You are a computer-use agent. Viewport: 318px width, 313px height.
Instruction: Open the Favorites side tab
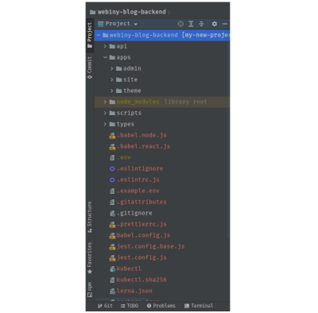pos(90,258)
